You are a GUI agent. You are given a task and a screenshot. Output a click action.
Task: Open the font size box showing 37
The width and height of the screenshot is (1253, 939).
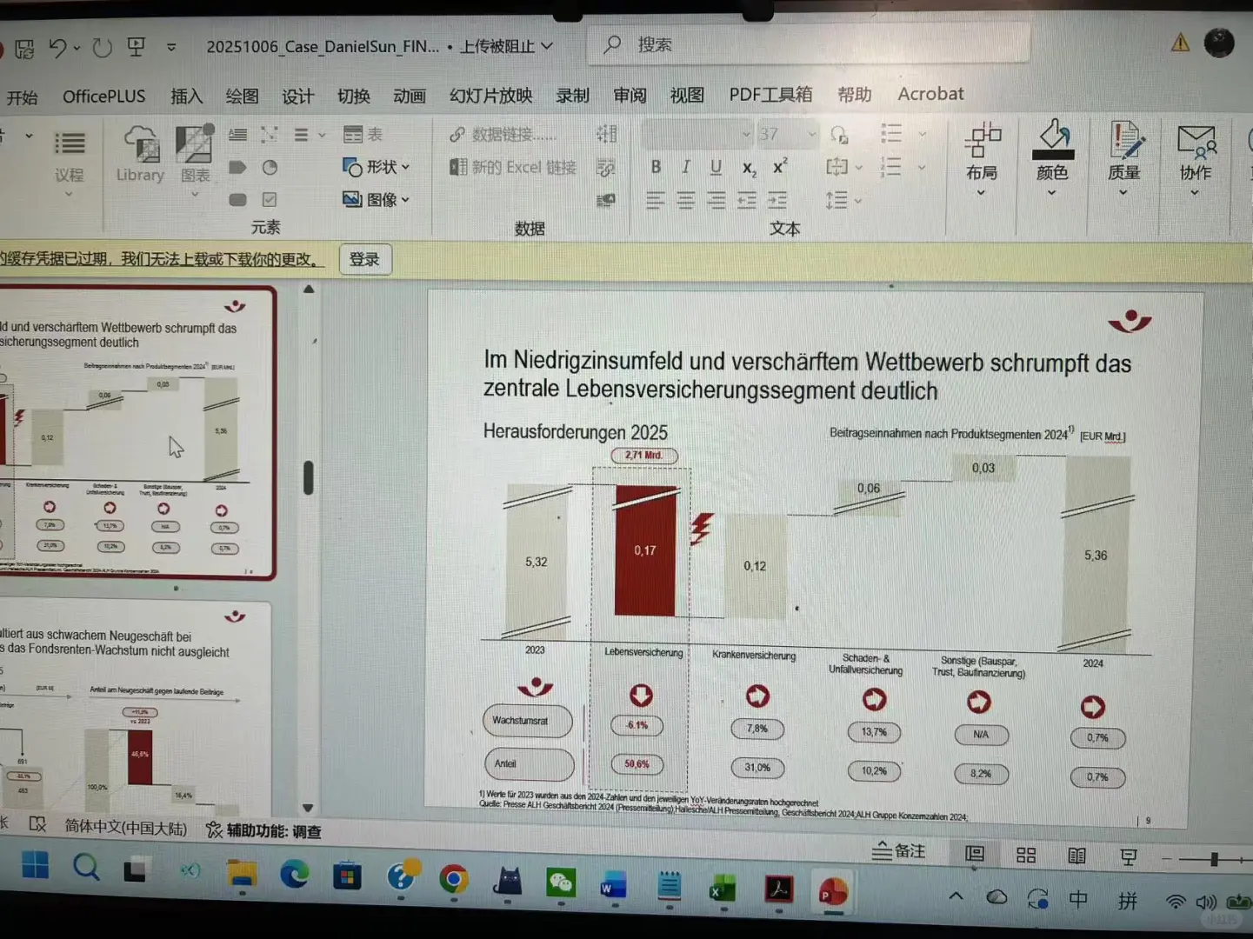pos(787,134)
